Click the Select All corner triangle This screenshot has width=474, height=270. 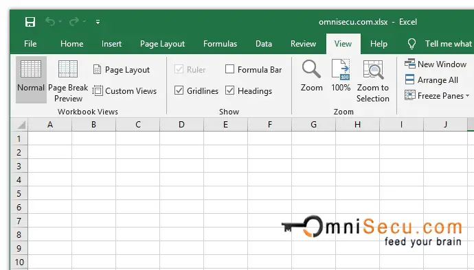click(x=21, y=125)
